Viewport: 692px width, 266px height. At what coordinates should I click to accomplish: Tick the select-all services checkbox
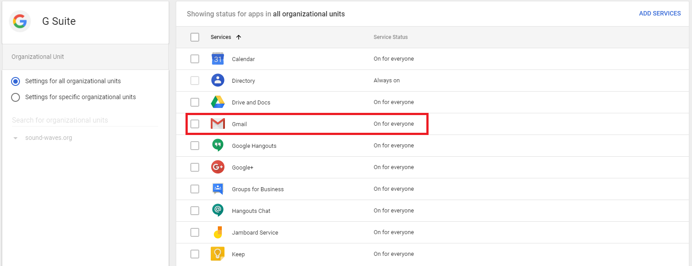(x=195, y=37)
